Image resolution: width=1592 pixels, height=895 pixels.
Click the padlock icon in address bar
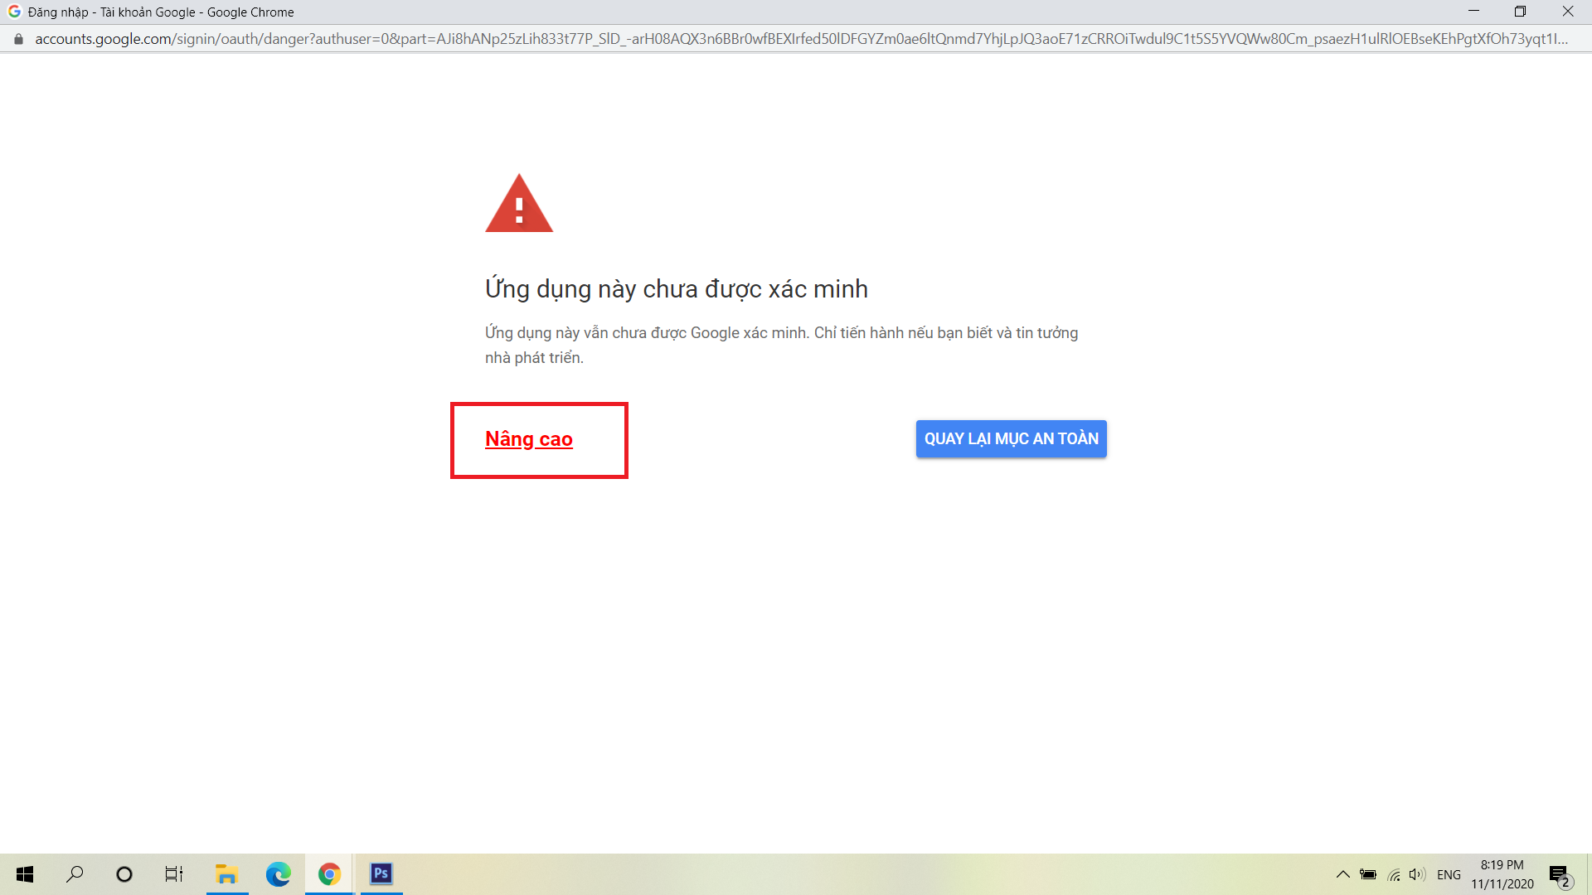coord(18,39)
